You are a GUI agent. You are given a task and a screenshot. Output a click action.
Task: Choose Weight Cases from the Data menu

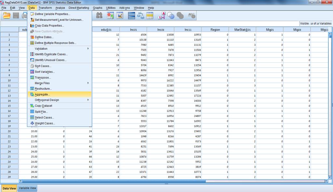coord(60,123)
